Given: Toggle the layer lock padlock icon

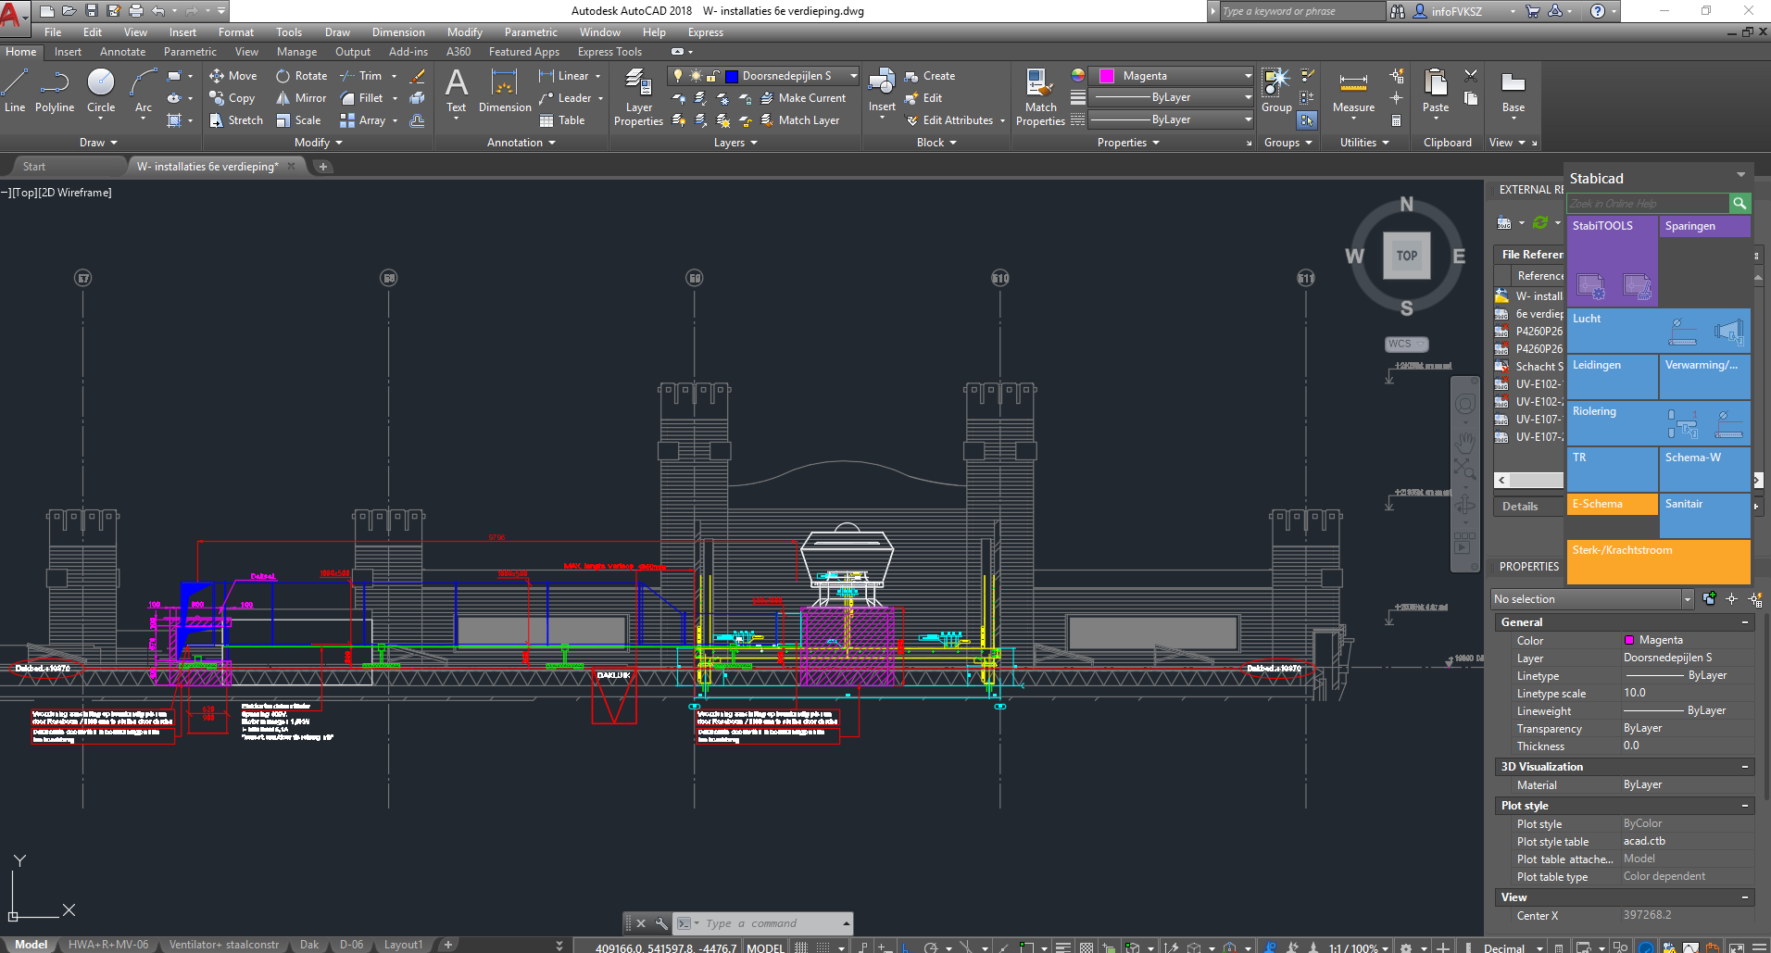Looking at the screenshot, I should point(712,76).
